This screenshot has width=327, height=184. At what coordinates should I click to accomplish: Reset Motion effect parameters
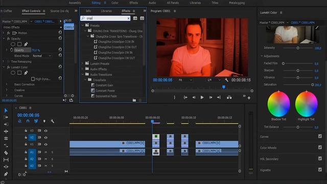[x=60, y=32]
